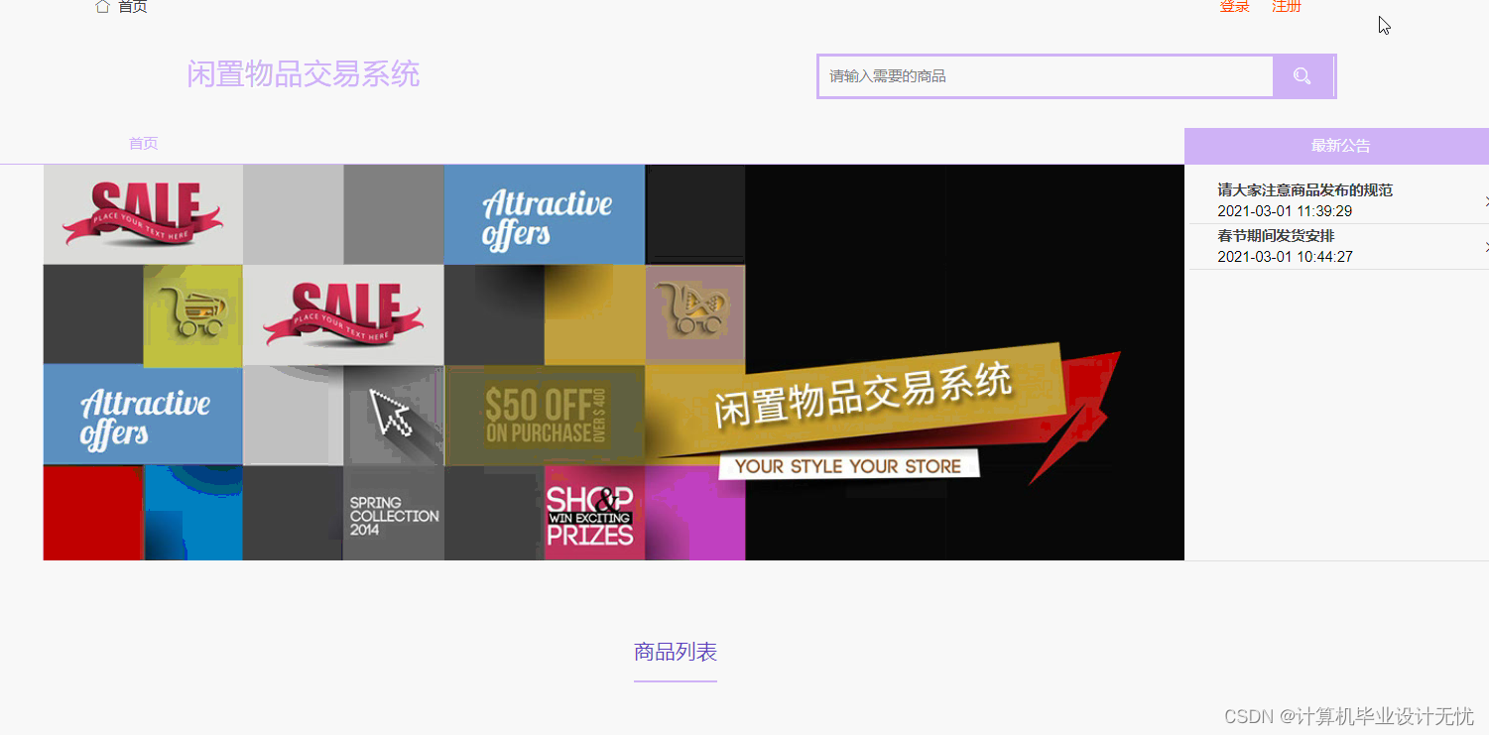
Task: Click the magnifier search button
Action: click(1303, 76)
